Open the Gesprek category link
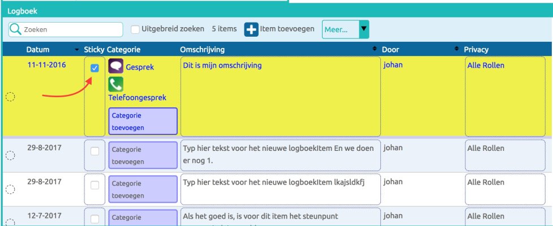 click(x=140, y=67)
